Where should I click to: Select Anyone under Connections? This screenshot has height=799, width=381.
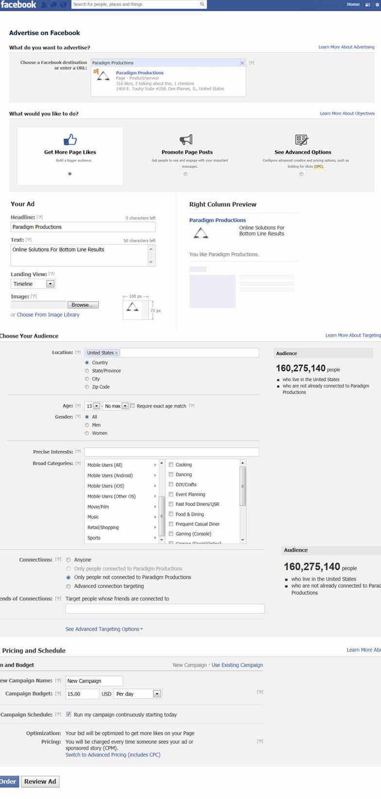tap(69, 560)
